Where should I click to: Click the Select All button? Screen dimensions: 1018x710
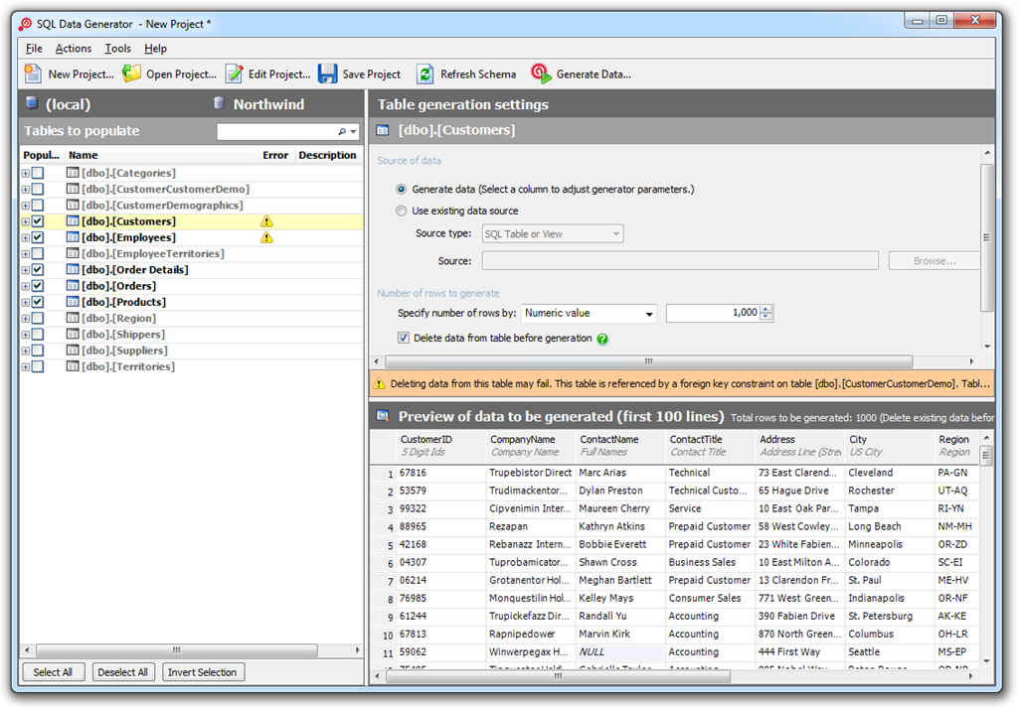click(x=53, y=672)
